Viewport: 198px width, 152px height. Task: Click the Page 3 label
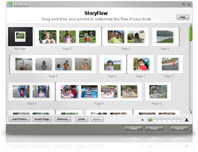(x=125, y=49)
